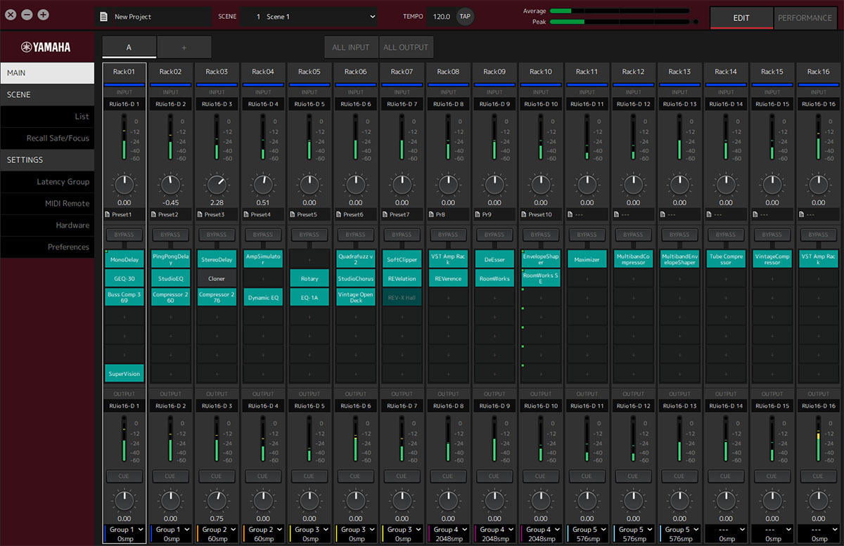Select the Rack02 header

pos(170,72)
